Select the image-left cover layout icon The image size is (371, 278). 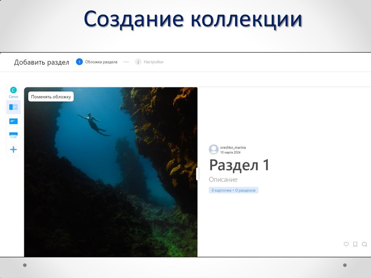pyautogui.click(x=13, y=107)
